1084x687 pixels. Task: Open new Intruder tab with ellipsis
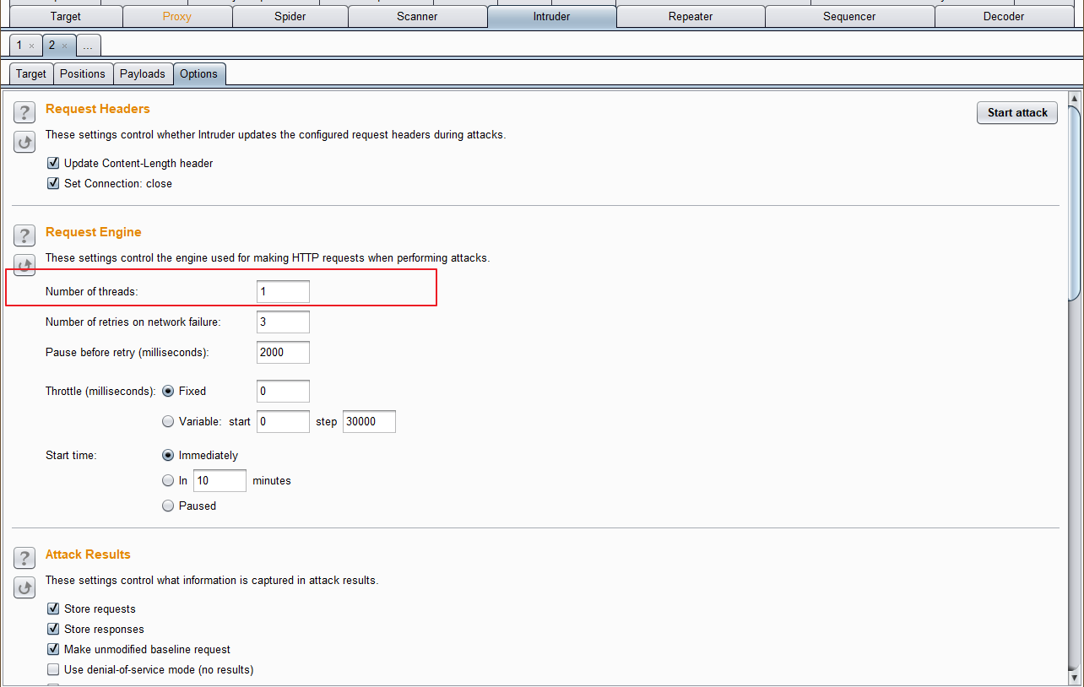click(88, 46)
